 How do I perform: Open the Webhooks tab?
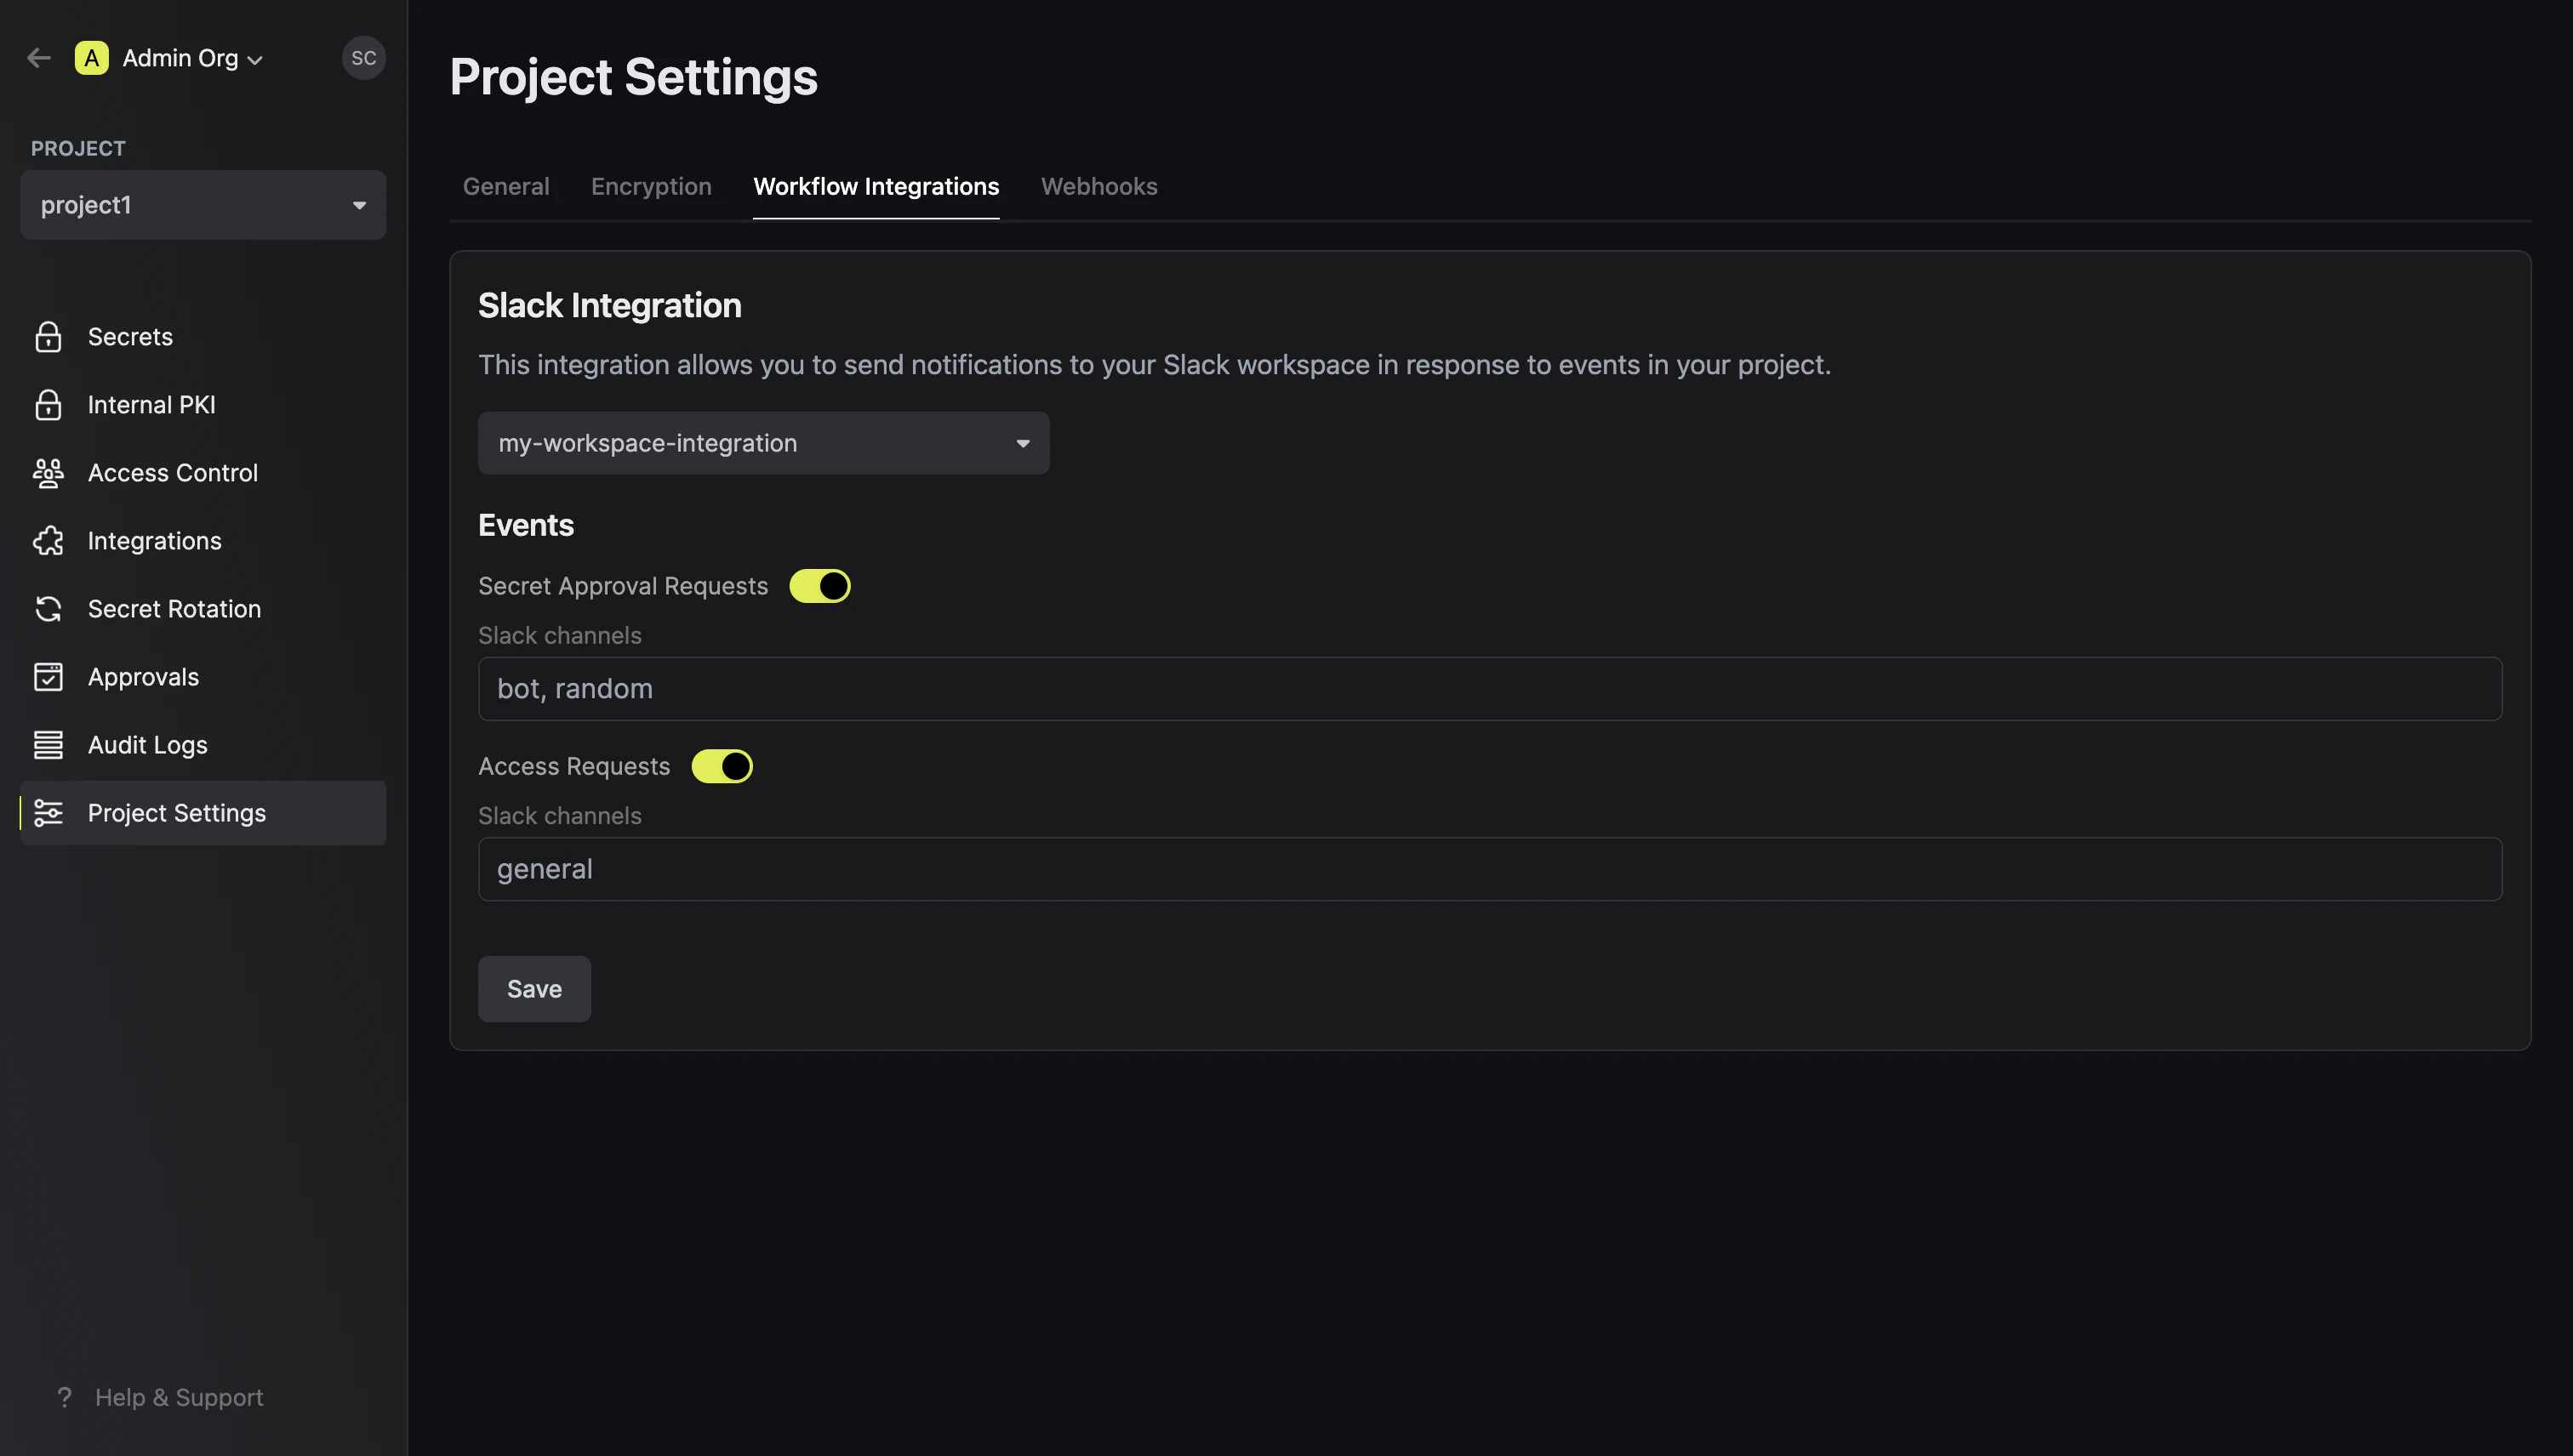coord(1099,187)
